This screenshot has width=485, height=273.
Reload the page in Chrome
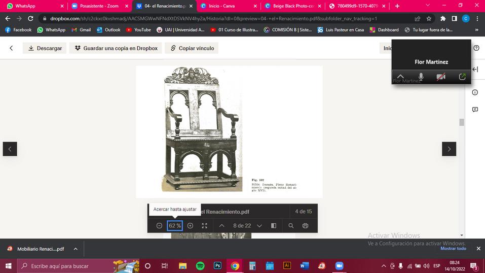(30, 19)
